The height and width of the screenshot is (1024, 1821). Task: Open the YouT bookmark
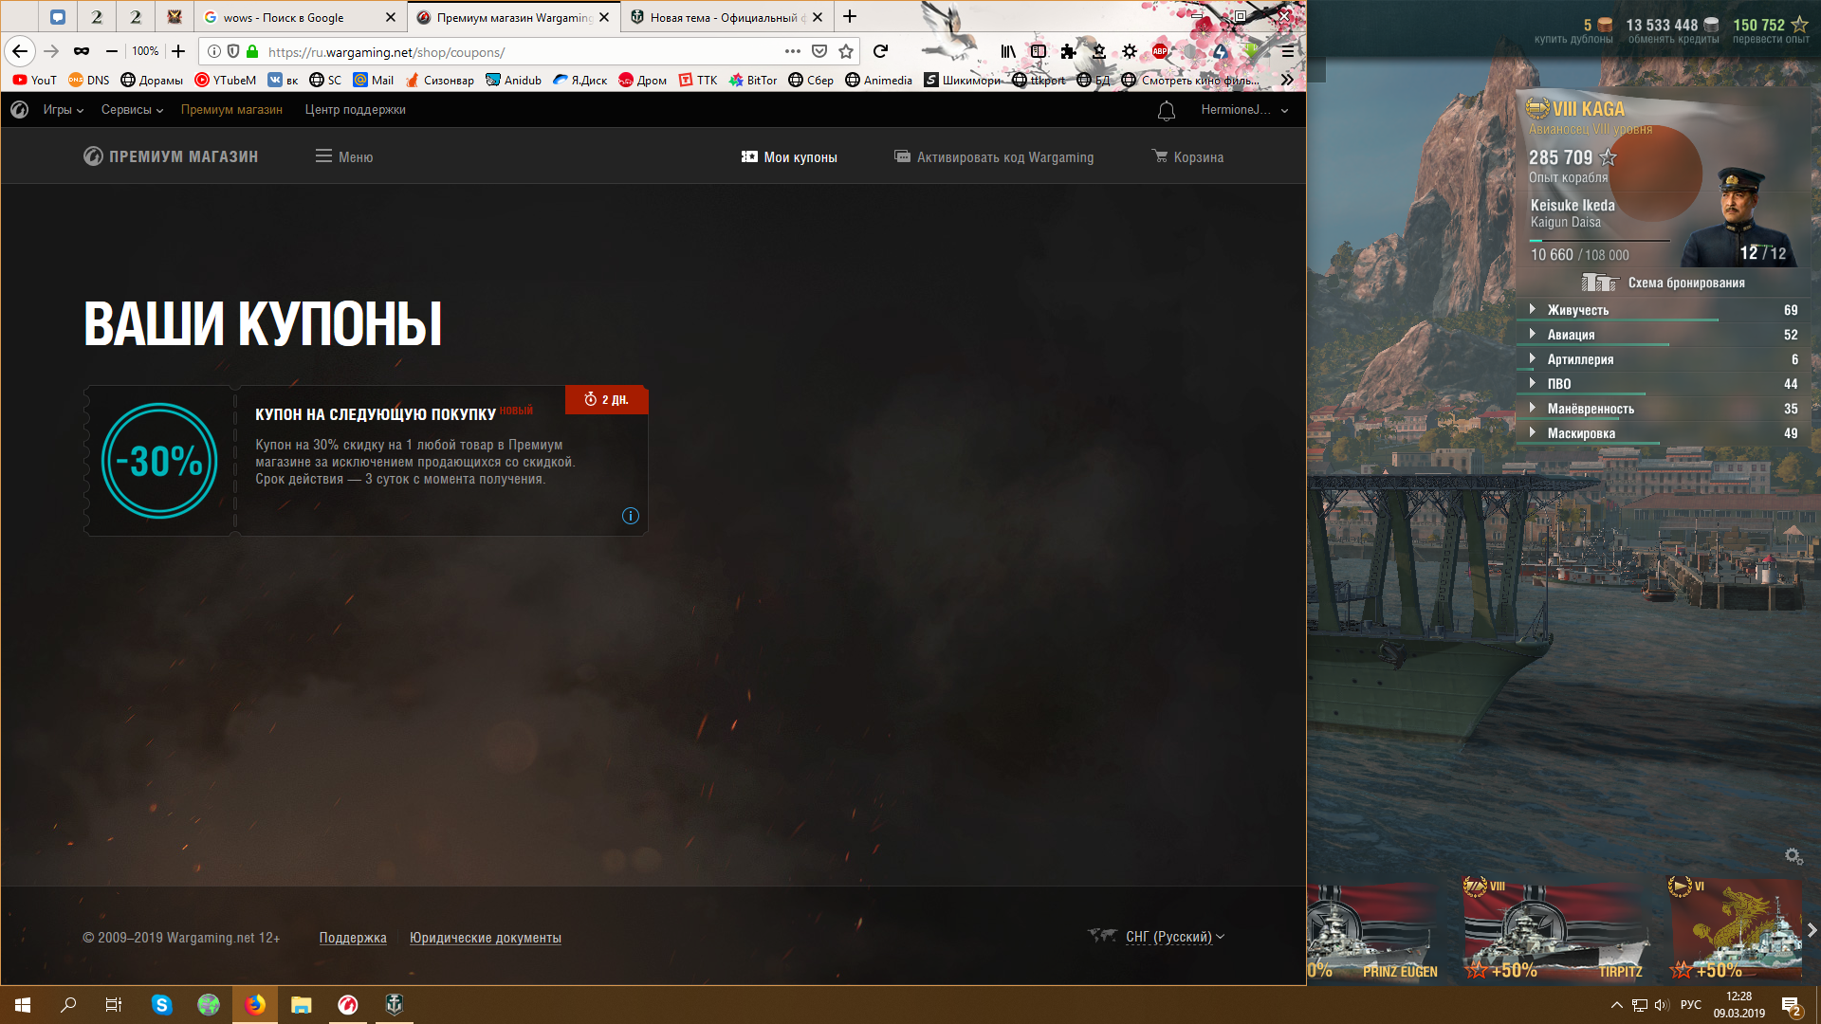coord(35,80)
